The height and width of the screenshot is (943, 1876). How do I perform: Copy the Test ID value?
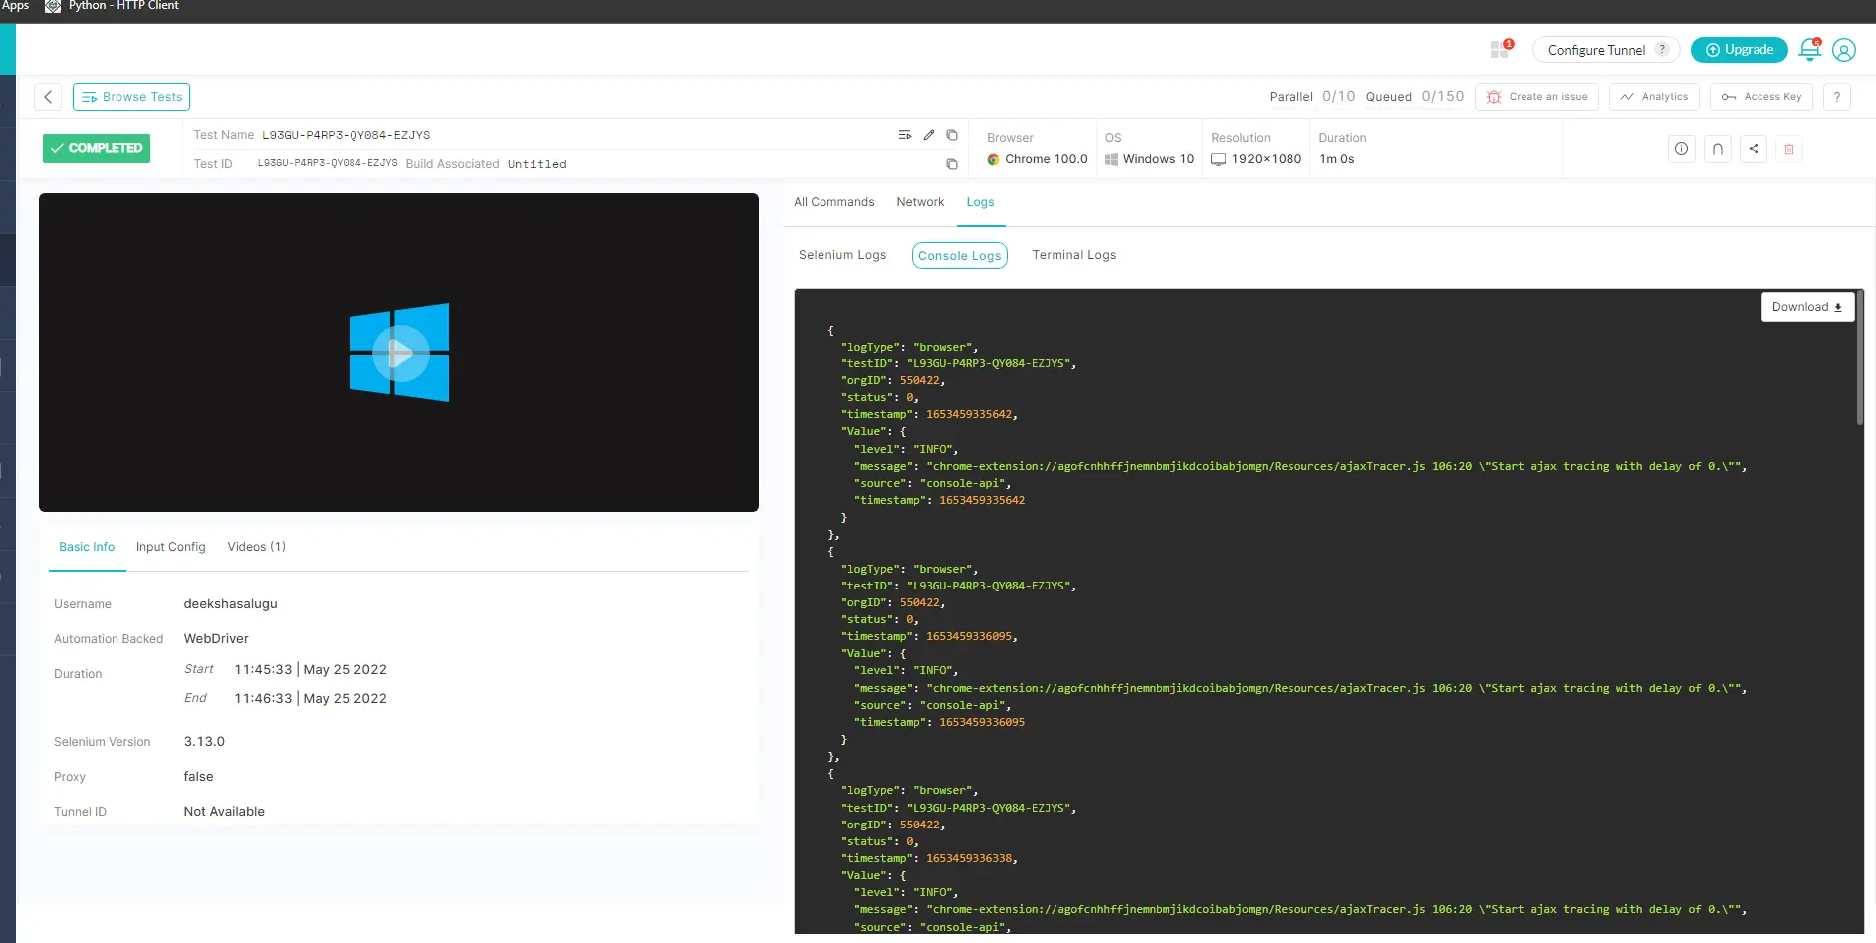[x=951, y=164]
